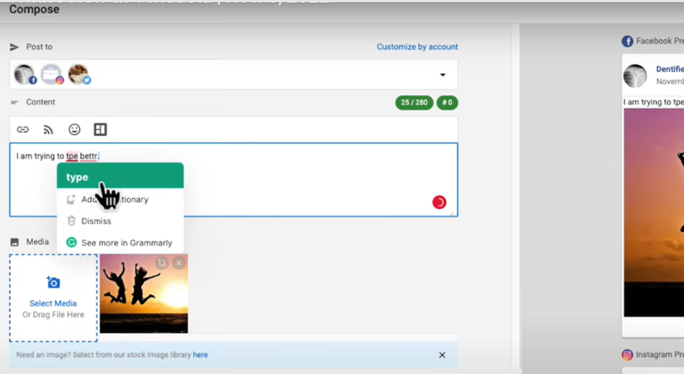This screenshot has width=684, height=374.
Task: Open the emoji picker icon
Action: coord(74,130)
